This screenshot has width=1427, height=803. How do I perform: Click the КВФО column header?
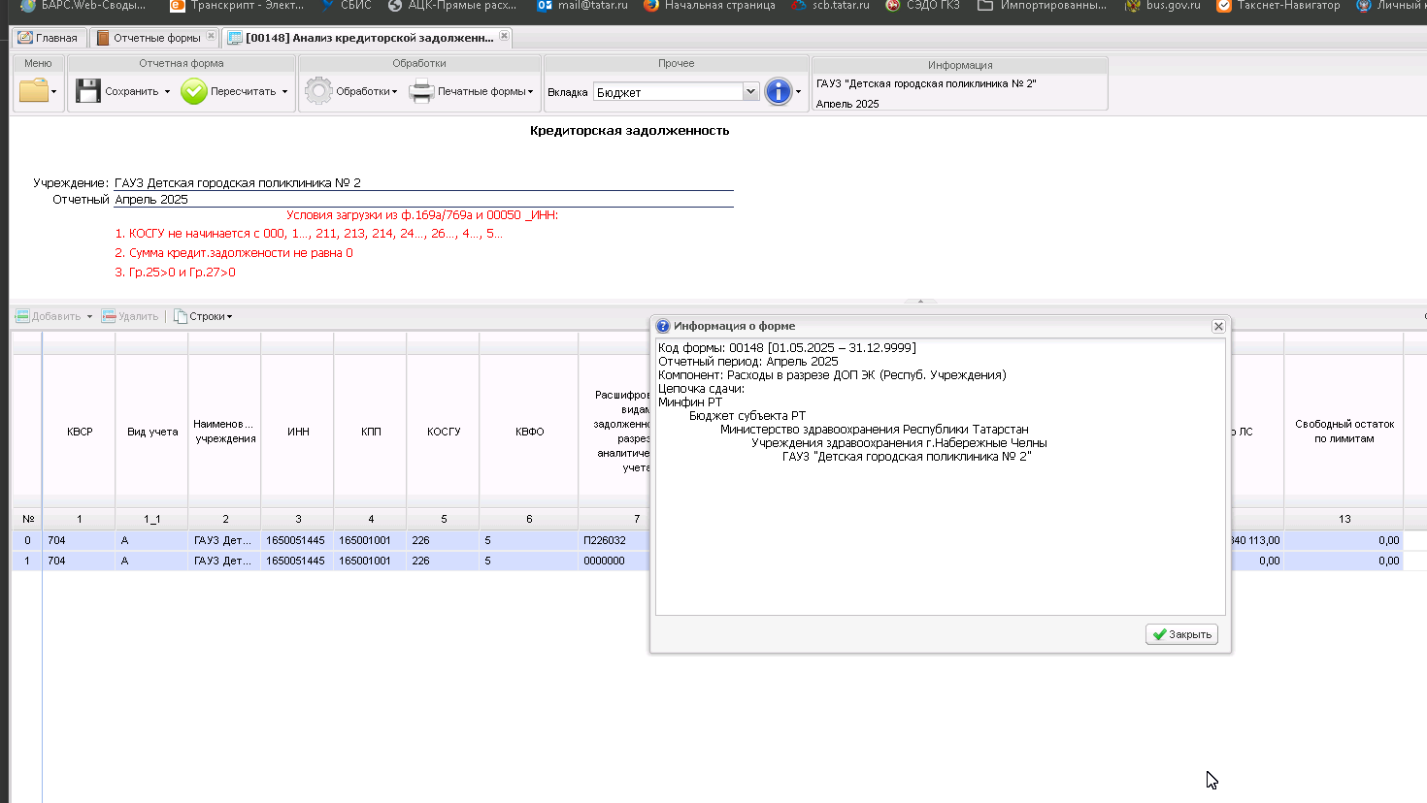(x=529, y=432)
